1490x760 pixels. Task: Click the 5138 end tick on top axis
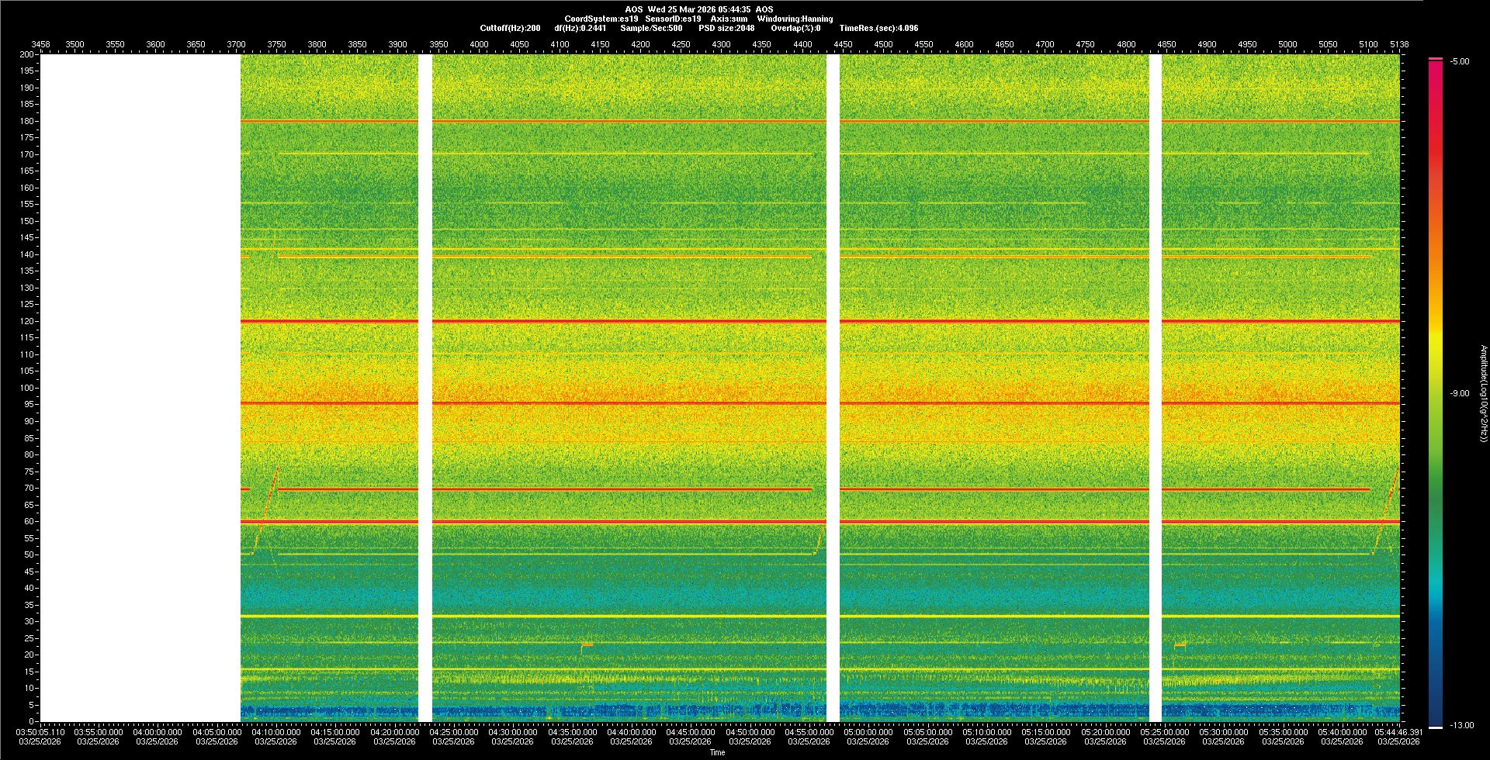point(1398,44)
